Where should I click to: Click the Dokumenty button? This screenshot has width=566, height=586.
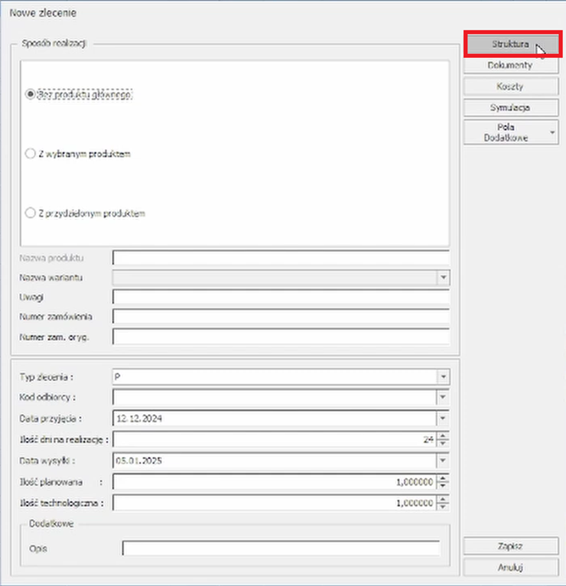511,65
